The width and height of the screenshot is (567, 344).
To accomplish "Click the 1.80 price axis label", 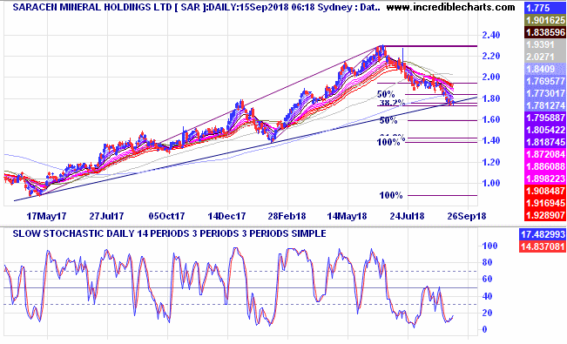I will coord(491,98).
